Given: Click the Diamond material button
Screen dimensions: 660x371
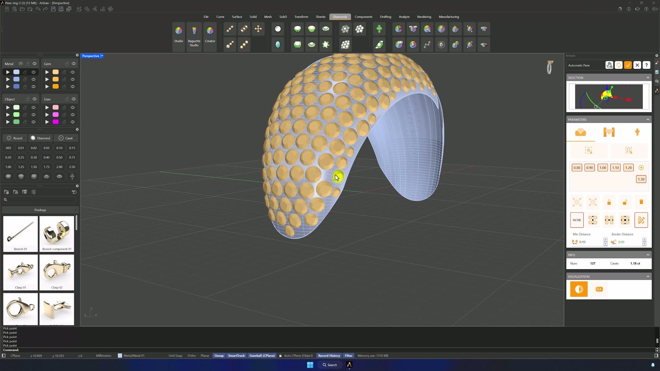Looking at the screenshot, I should pyautogui.click(x=40, y=138).
